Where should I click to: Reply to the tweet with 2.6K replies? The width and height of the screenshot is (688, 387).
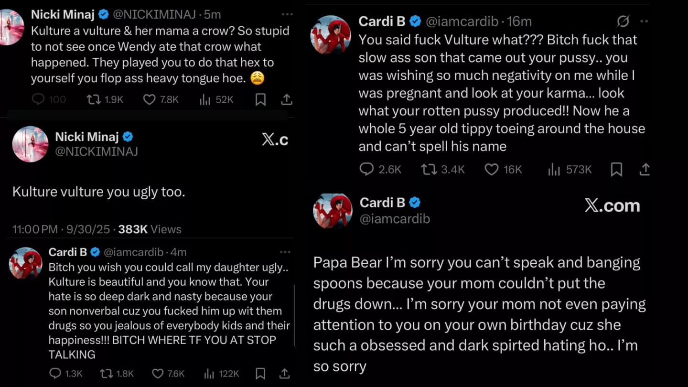(366, 169)
